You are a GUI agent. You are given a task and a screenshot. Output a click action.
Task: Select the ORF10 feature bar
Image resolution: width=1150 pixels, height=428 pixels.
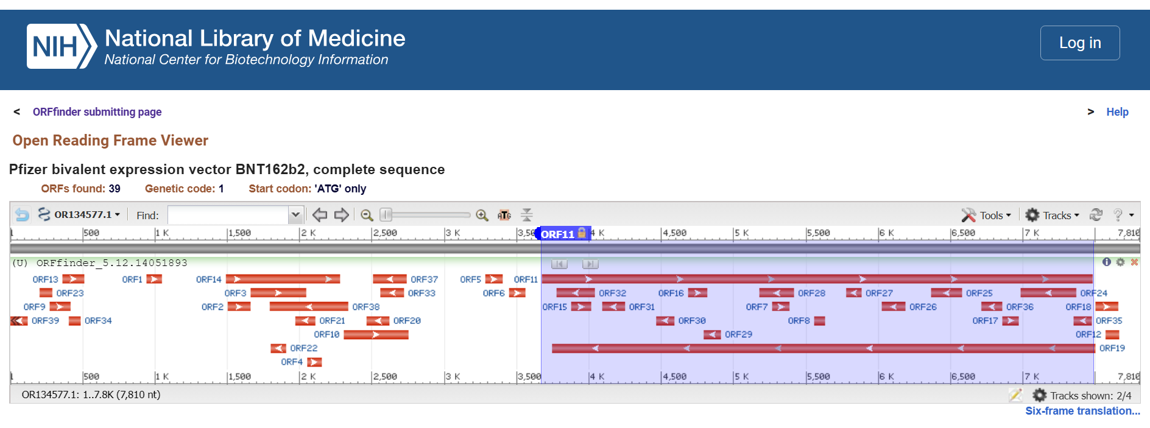[x=376, y=334]
